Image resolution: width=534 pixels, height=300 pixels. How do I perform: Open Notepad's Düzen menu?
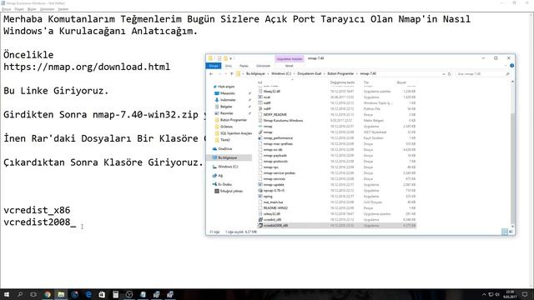(19, 9)
